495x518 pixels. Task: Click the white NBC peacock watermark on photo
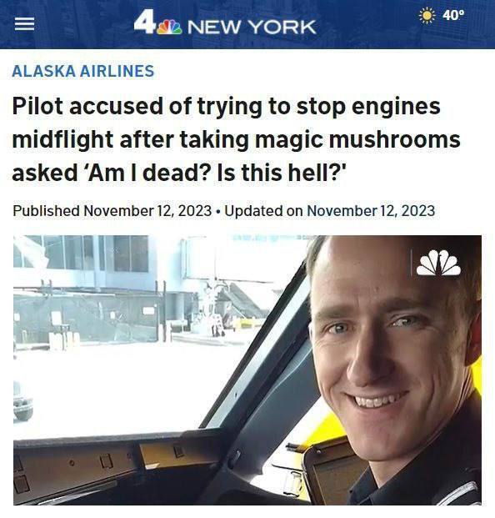point(438,263)
